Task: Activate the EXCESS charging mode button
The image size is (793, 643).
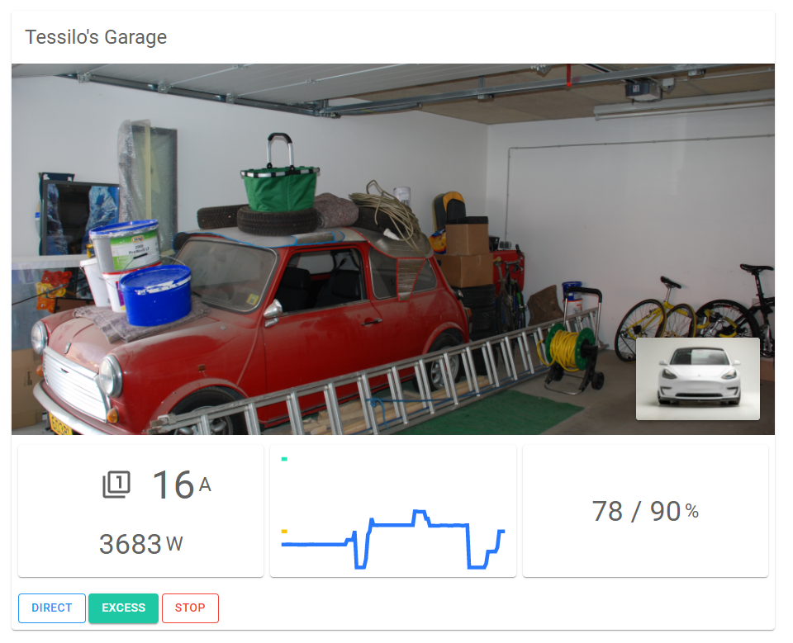Action: tap(123, 608)
